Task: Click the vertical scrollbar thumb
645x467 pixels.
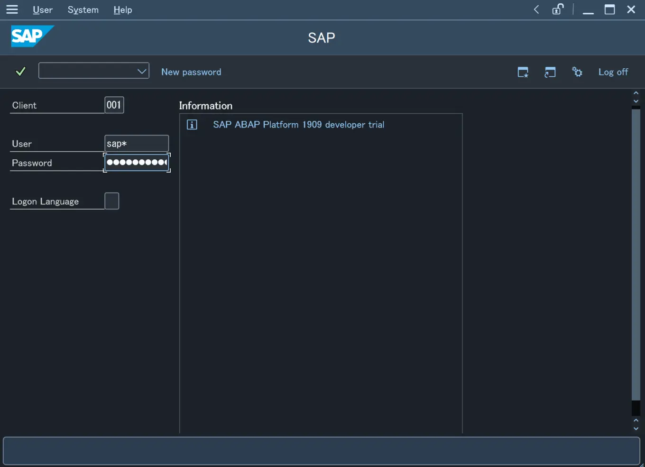Action: 636,255
